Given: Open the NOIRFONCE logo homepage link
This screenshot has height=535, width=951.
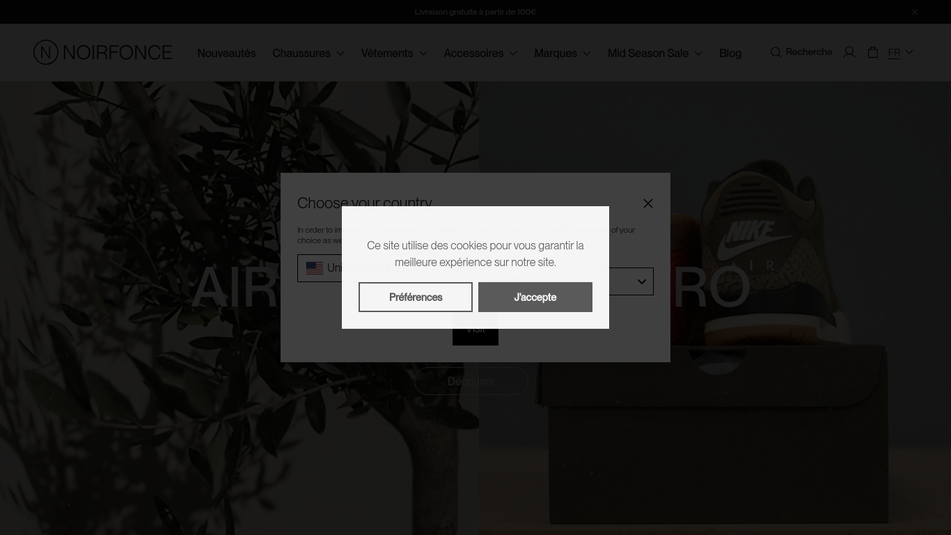Looking at the screenshot, I should pos(103,52).
